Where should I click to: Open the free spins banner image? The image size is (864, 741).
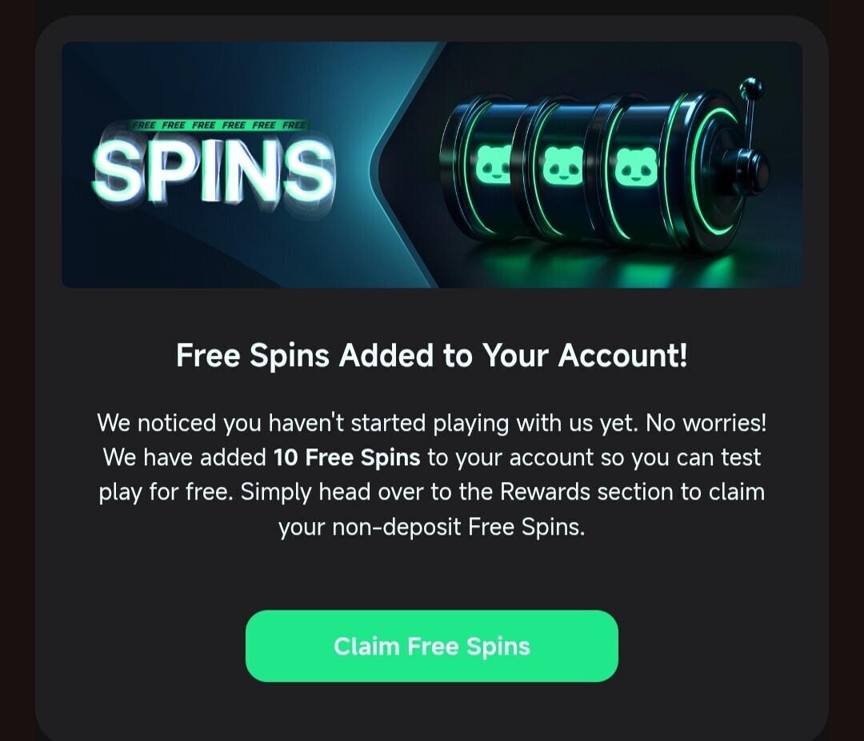pos(431,165)
